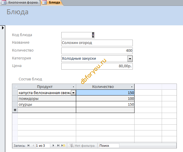The height and width of the screenshot is (152, 183).
Task: Select the огурцы cell
Action: tap(47, 104)
